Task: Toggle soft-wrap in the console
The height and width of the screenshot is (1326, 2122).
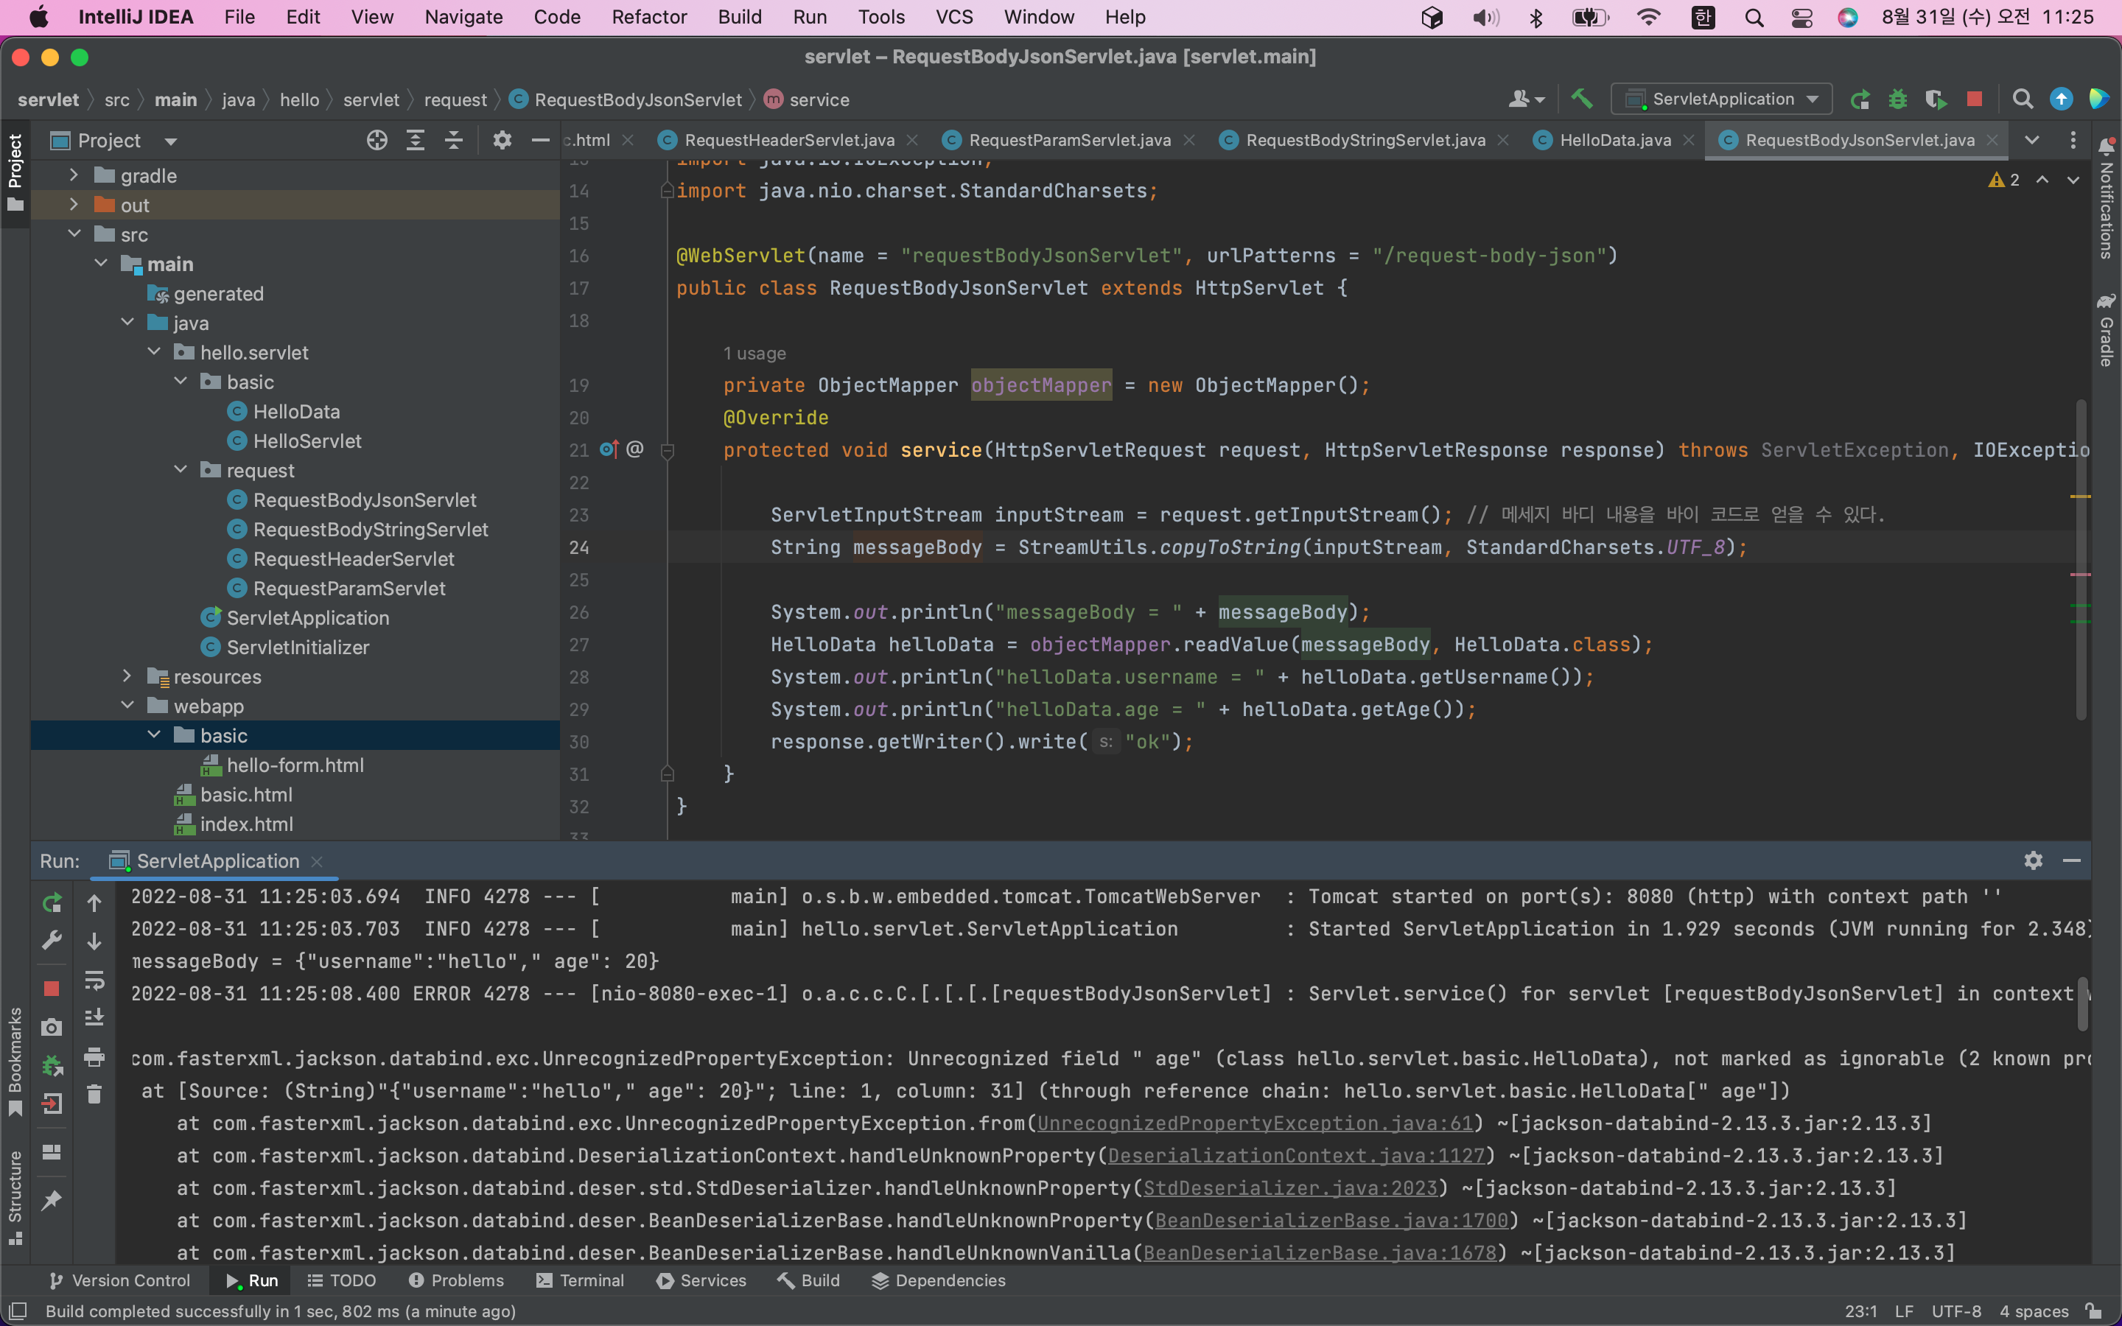Action: (x=94, y=980)
